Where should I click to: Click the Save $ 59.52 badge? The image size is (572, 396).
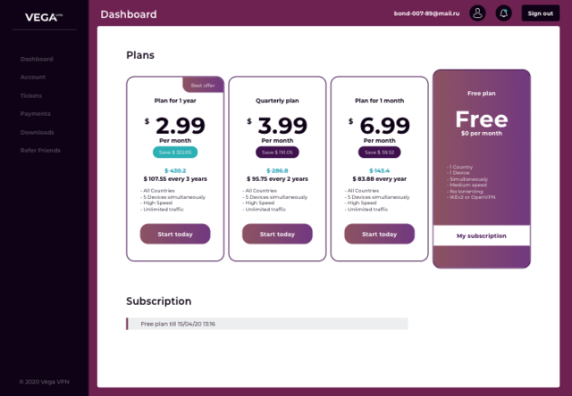(379, 153)
